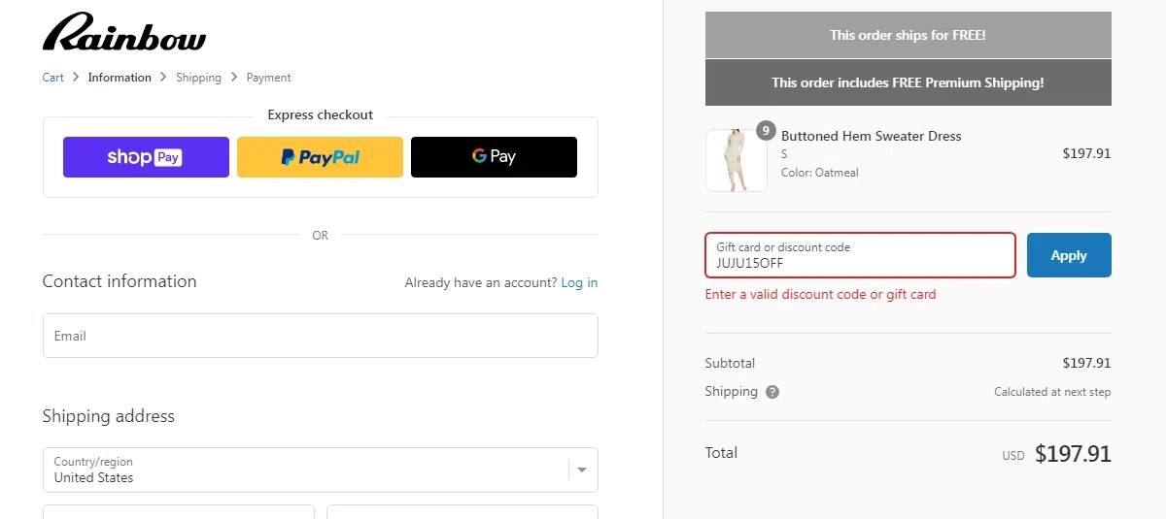The height and width of the screenshot is (519, 1166).
Task: Click the discount code field with JUJU15OFF
Action: (860, 255)
